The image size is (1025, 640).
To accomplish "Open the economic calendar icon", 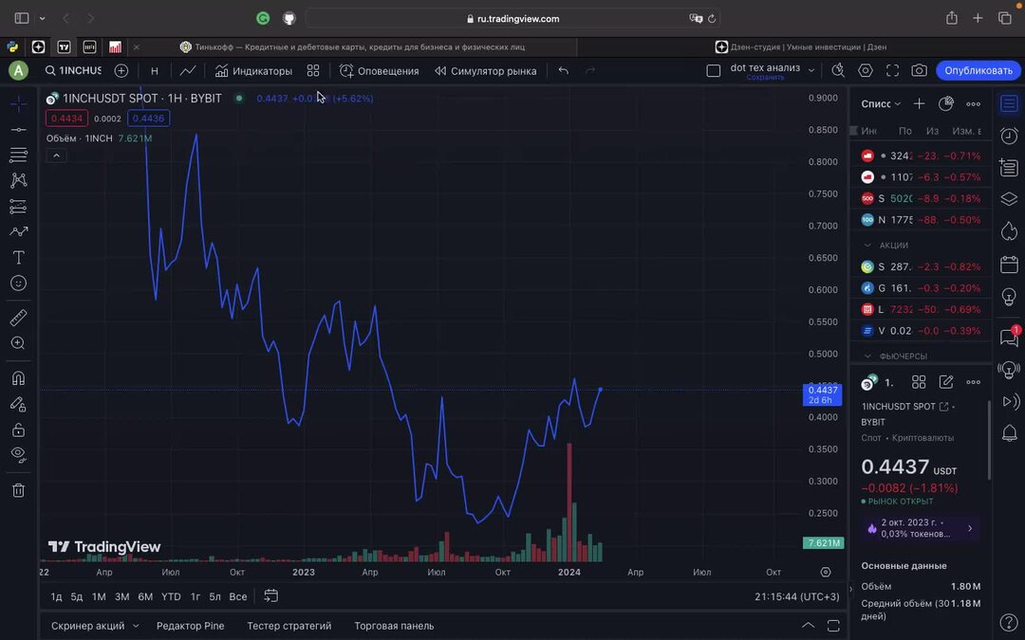I will click(1009, 266).
